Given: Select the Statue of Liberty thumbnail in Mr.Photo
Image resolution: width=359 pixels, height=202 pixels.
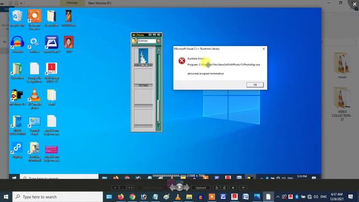Looking at the screenshot, I should click(x=144, y=56).
